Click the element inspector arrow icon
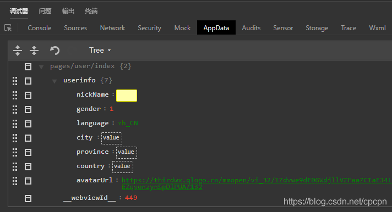Screen dimensions: 392x212 point(8,27)
